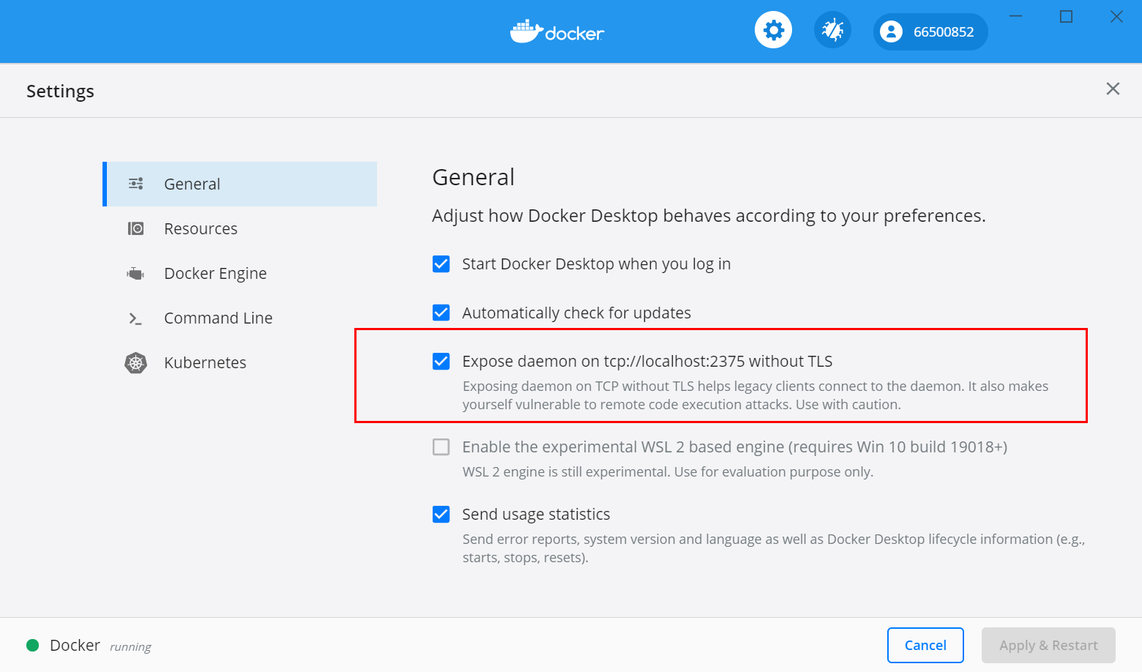Click the 'Settings' heading text
This screenshot has height=672, width=1142.
pyautogui.click(x=60, y=91)
